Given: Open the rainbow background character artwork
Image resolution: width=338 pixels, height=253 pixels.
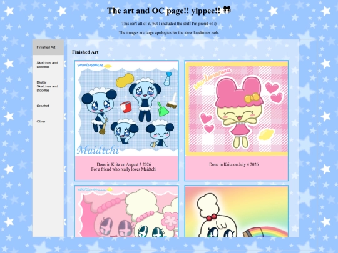Looking at the screenshot, I should [237, 212].
